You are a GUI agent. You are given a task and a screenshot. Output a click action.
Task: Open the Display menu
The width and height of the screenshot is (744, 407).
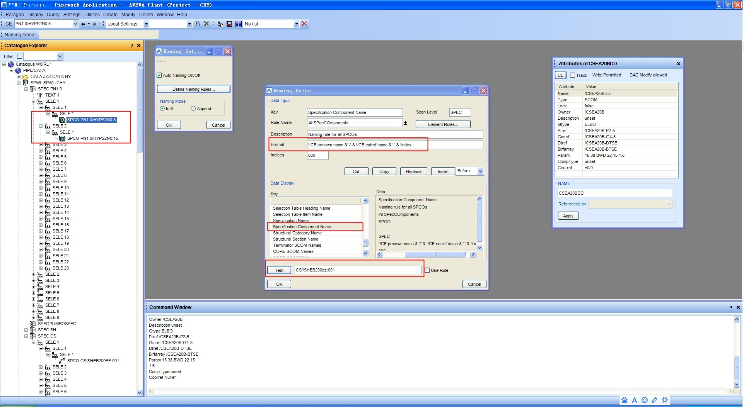(35, 15)
